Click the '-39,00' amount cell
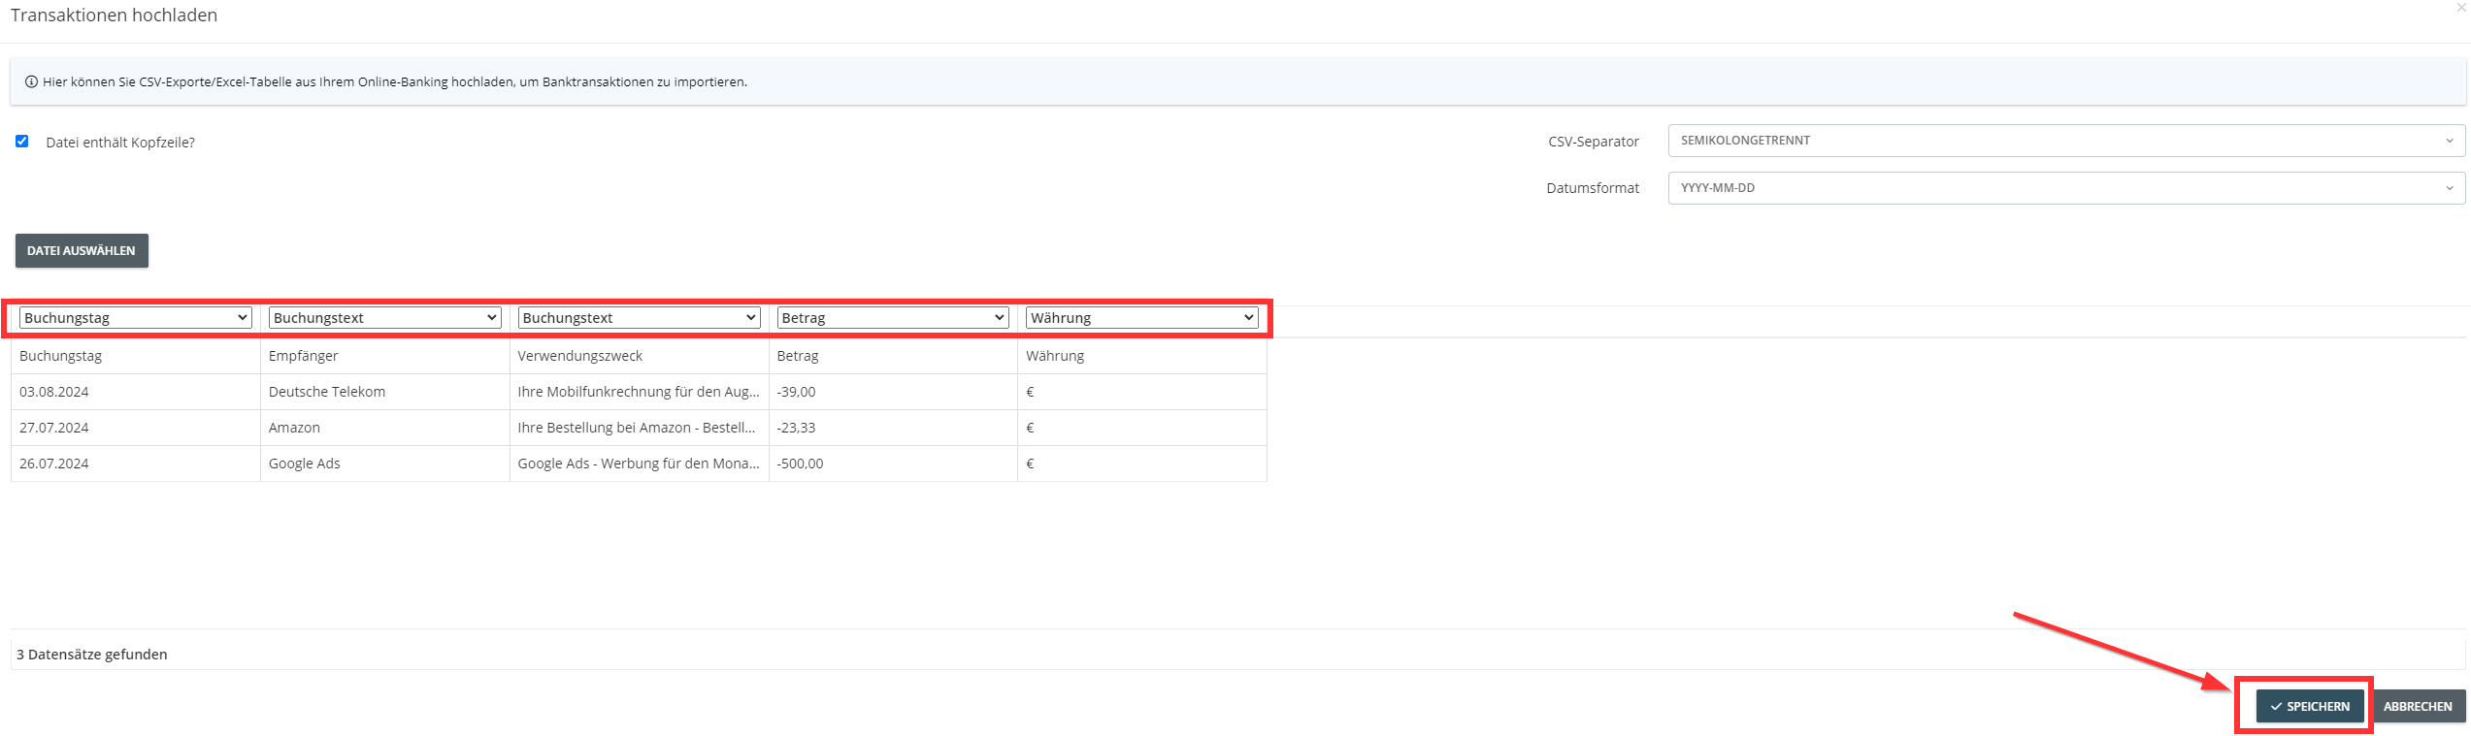The image size is (2471, 736). click(x=893, y=392)
